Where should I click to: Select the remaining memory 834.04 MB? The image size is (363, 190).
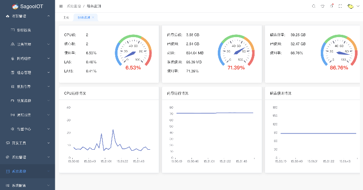[195, 53]
